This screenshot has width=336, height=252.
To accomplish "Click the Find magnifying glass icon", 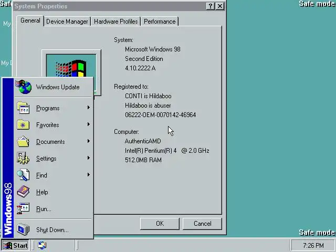I will click(23, 175).
